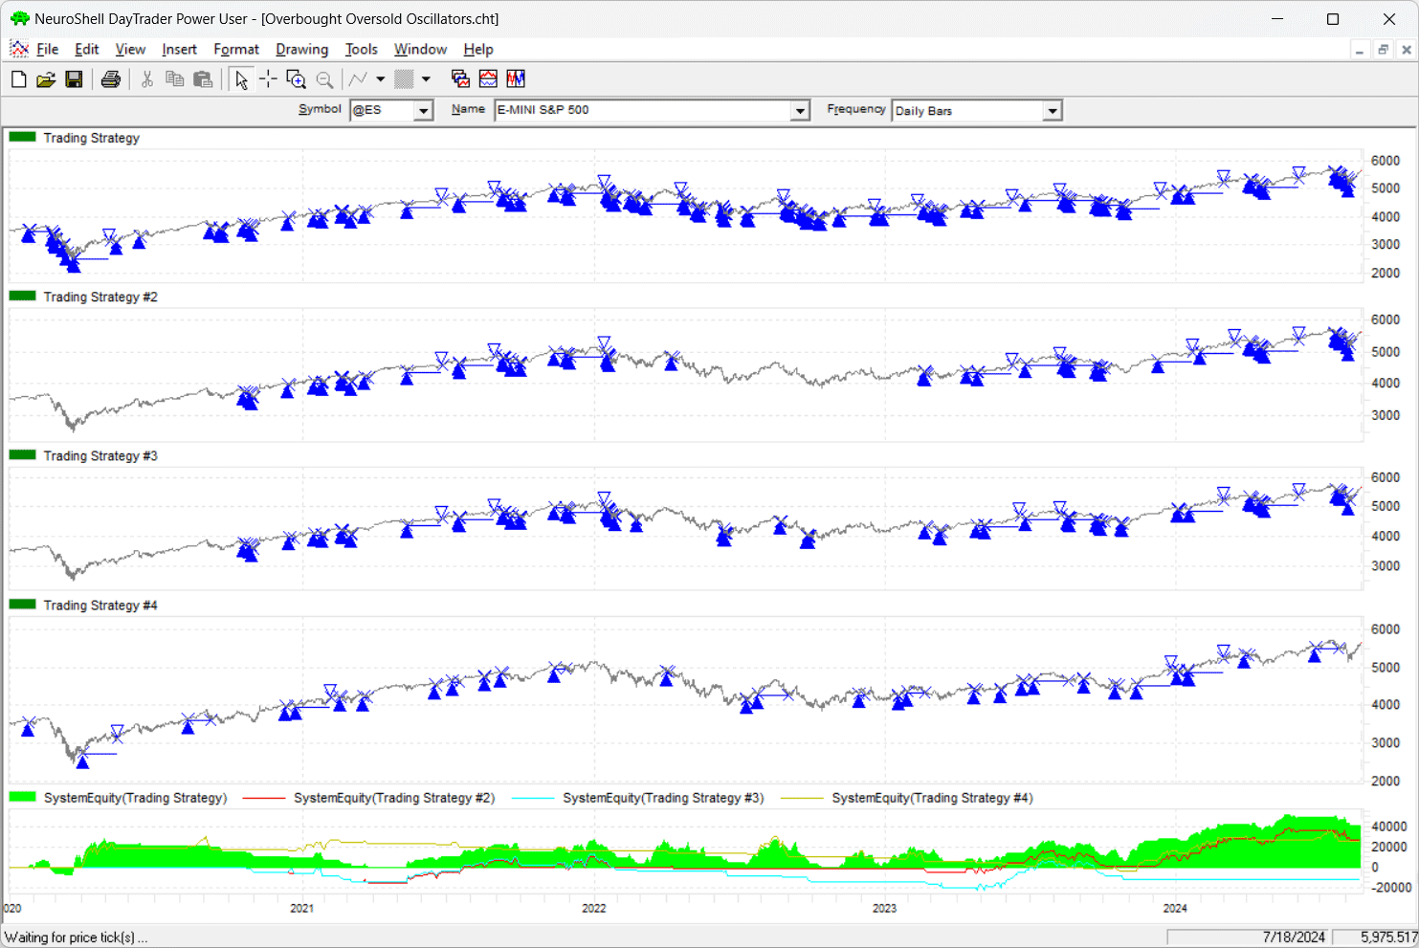Click the Zoom In magnifier icon
Viewport: 1419px width, 948px height.
pyautogui.click(x=297, y=79)
